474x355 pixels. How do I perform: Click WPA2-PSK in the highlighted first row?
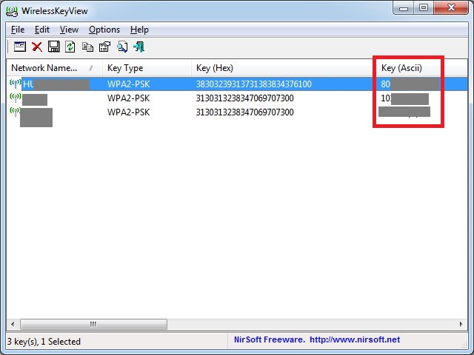(128, 84)
